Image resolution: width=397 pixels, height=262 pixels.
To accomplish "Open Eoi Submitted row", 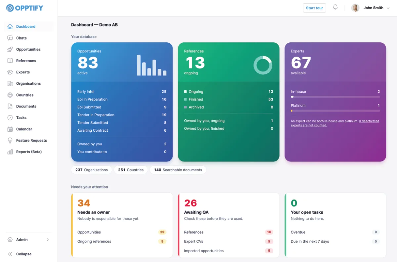I will (122, 107).
